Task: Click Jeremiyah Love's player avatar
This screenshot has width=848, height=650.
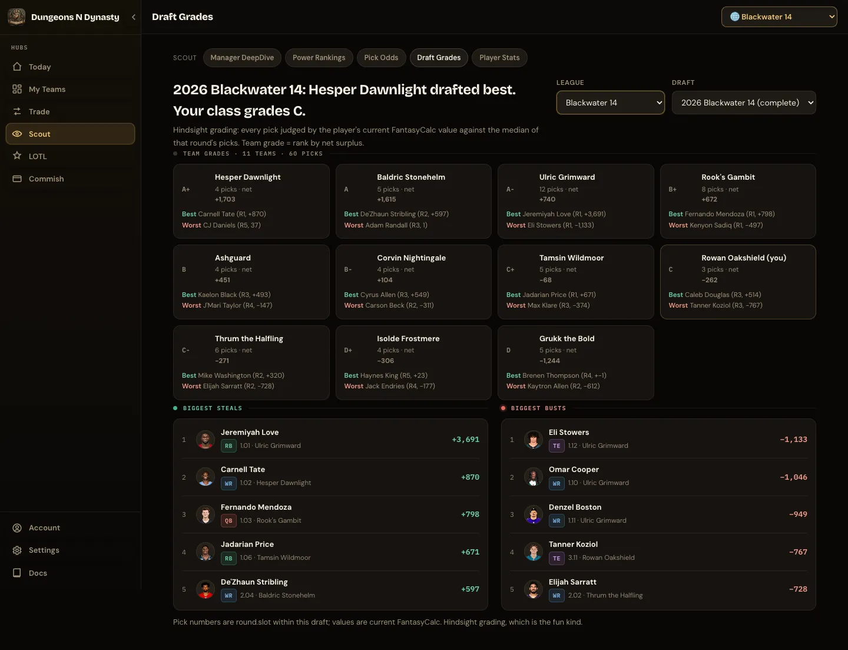Action: click(206, 440)
